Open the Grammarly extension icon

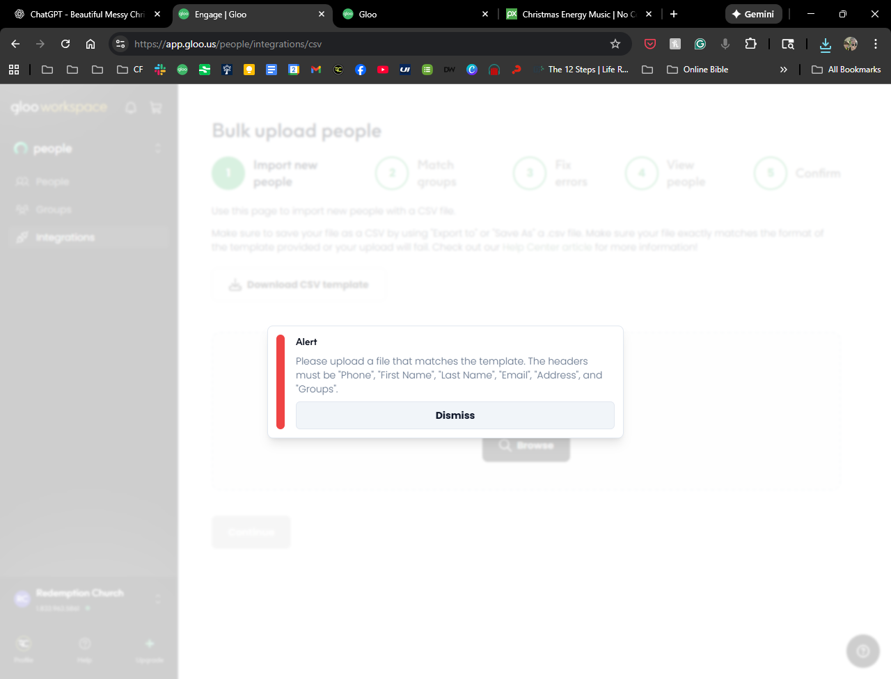[x=700, y=44]
